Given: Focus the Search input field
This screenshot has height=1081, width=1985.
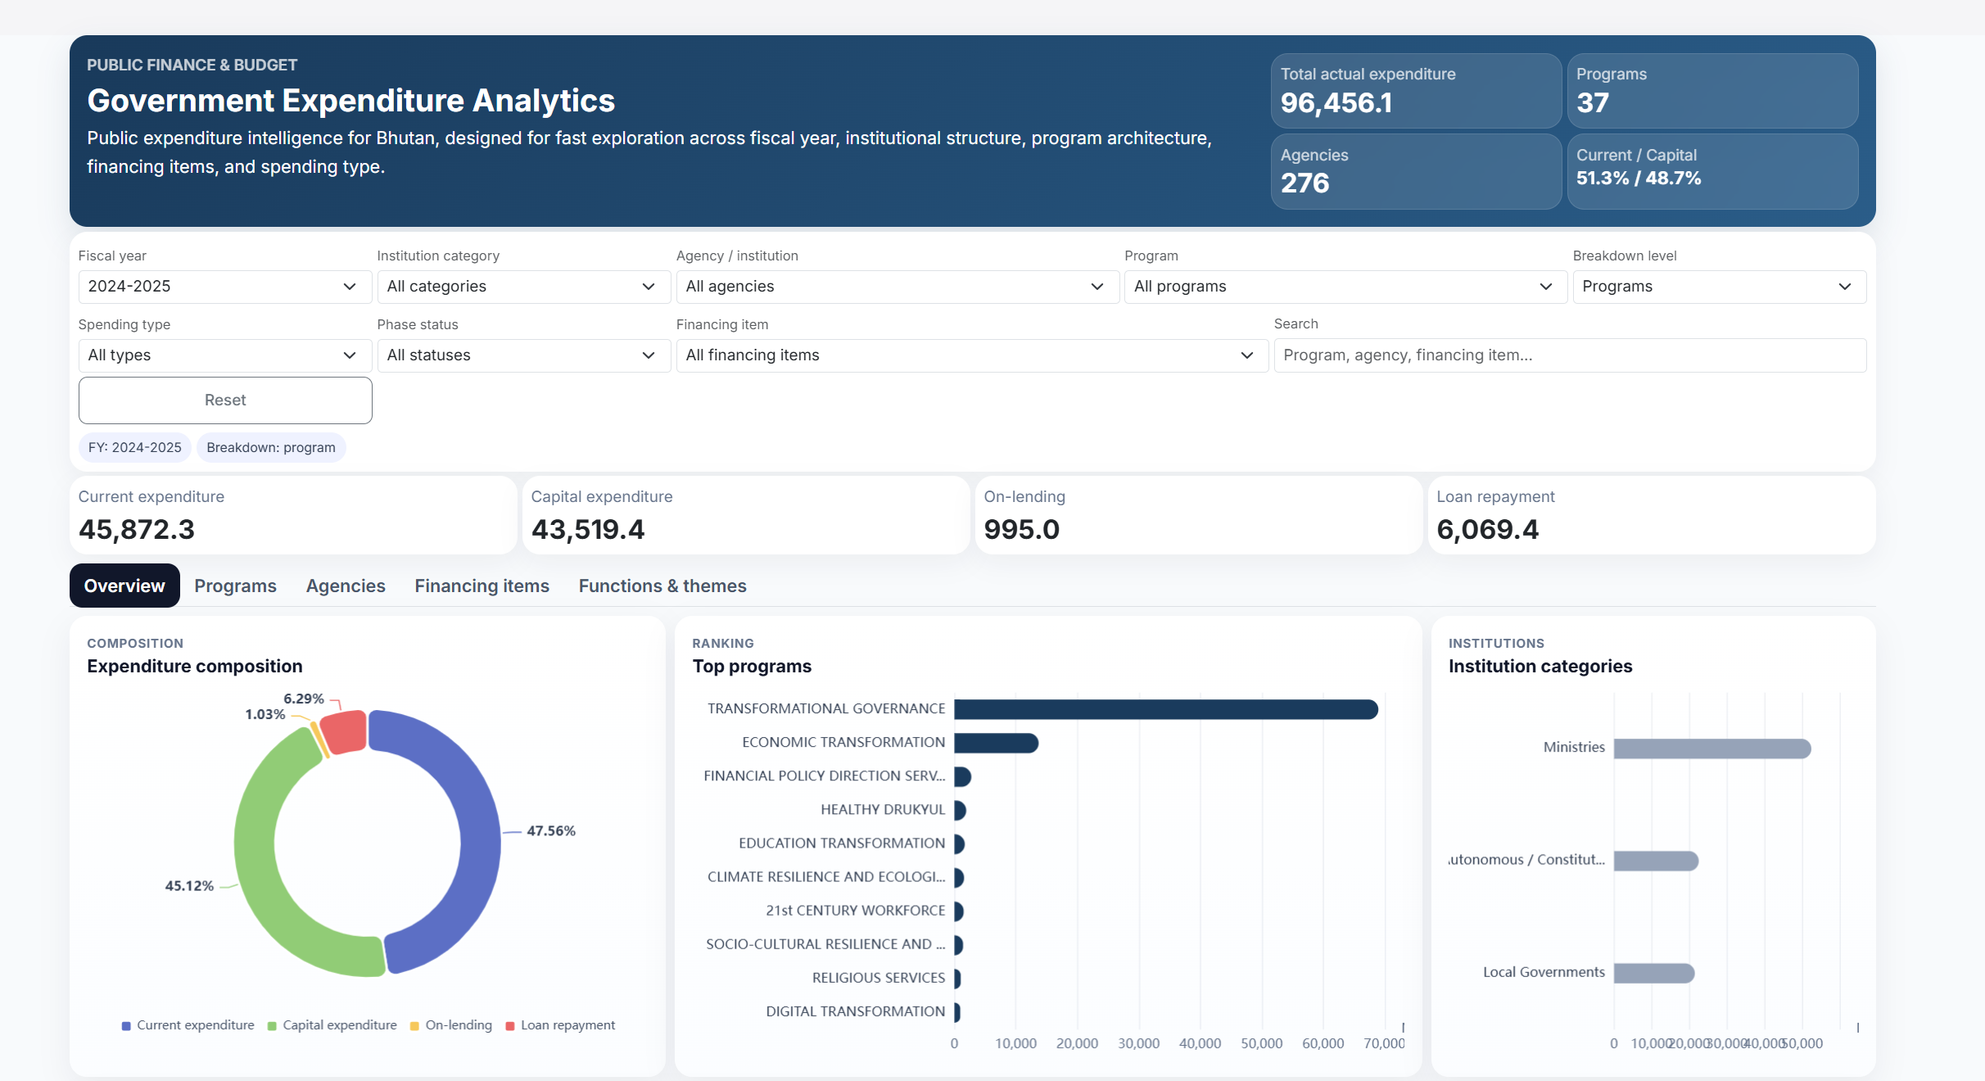Looking at the screenshot, I should point(1569,355).
